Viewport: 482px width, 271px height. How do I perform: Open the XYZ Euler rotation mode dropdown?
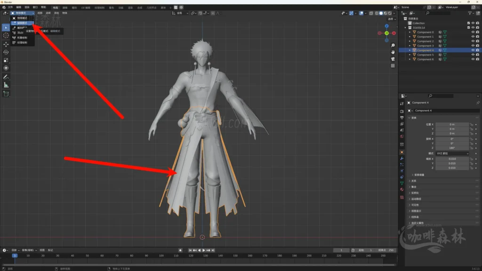click(x=452, y=153)
